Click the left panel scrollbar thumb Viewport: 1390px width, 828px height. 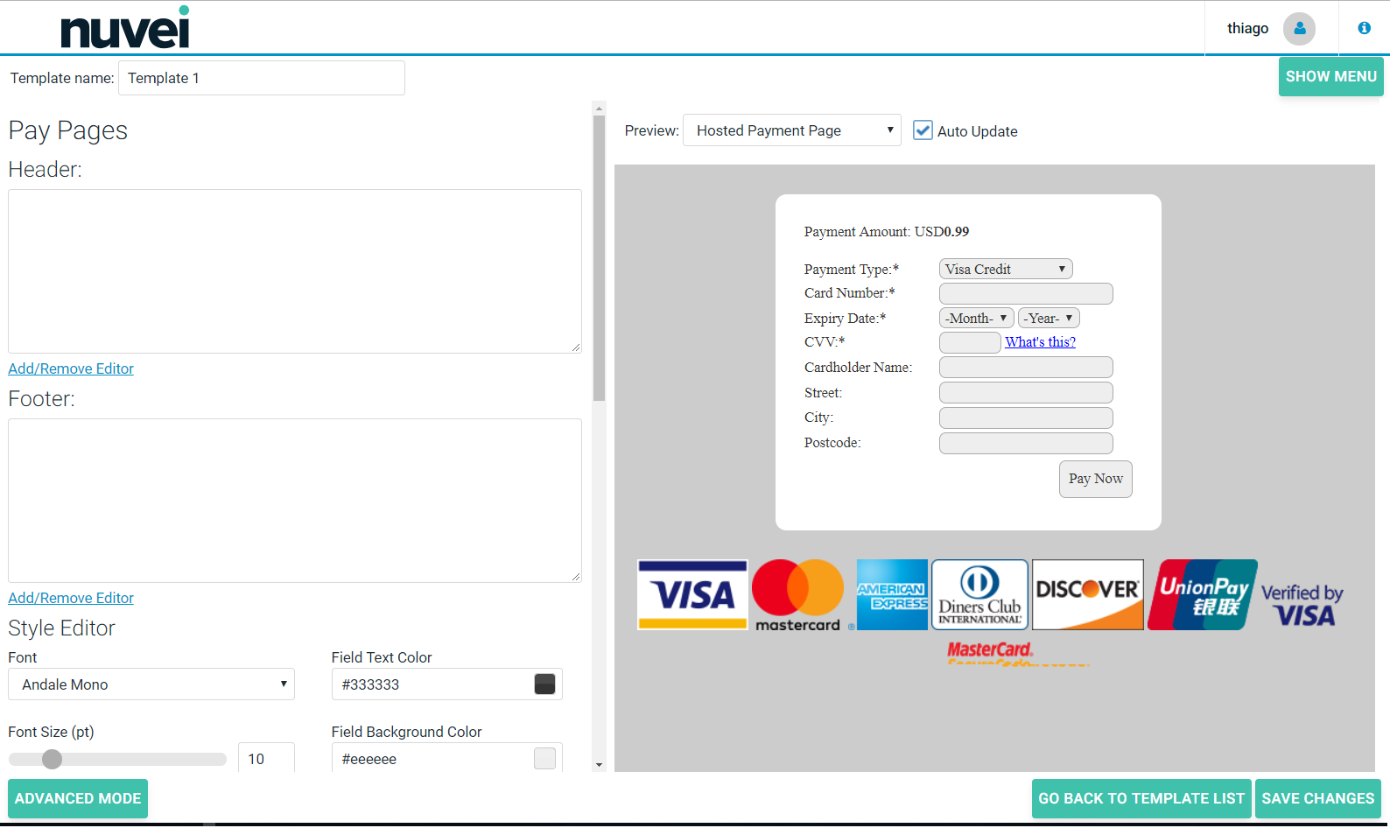tap(599, 258)
